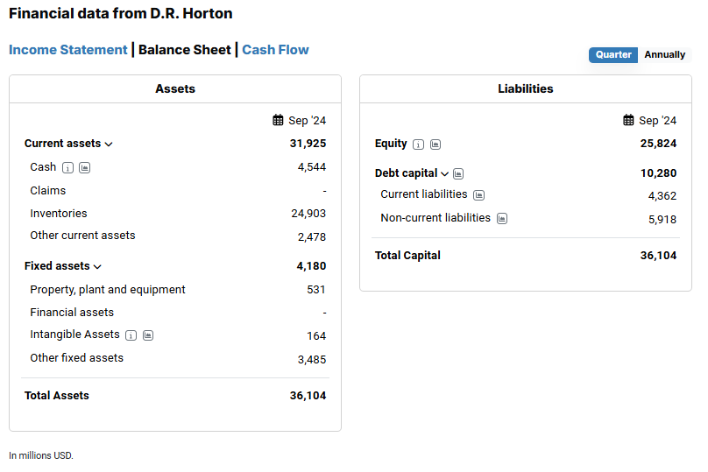Collapse the Fixed assets section
708x472 pixels.
(x=97, y=267)
